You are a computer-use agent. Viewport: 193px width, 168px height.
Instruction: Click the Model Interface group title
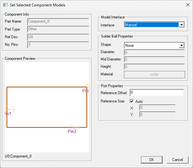click(x=113, y=17)
